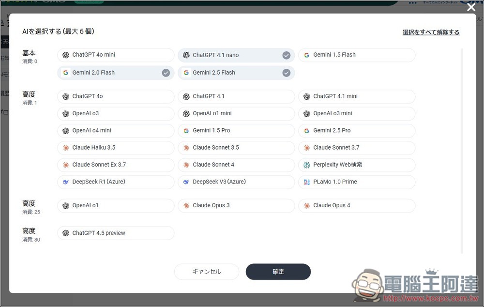Select the ChatGPT 4o mini model option
484x307 pixels.
pos(116,55)
